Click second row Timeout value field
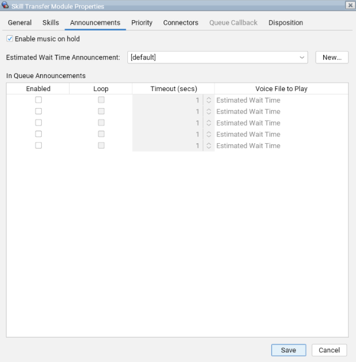This screenshot has height=362, width=356. point(168,111)
